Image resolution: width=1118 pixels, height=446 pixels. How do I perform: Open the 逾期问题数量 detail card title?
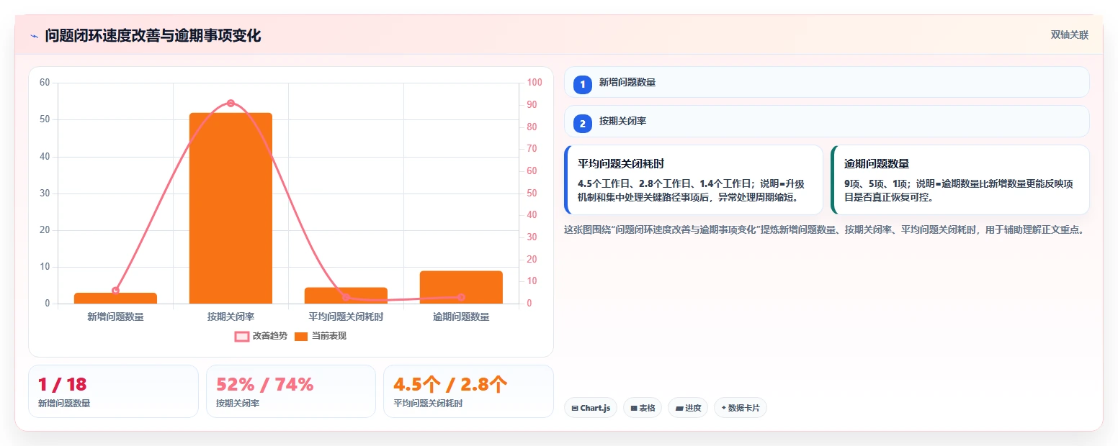[x=877, y=164]
